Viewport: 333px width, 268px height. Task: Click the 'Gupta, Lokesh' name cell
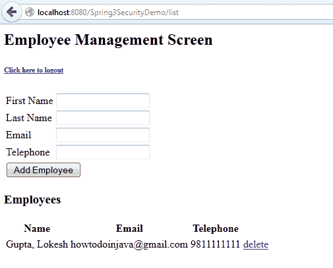(x=37, y=244)
